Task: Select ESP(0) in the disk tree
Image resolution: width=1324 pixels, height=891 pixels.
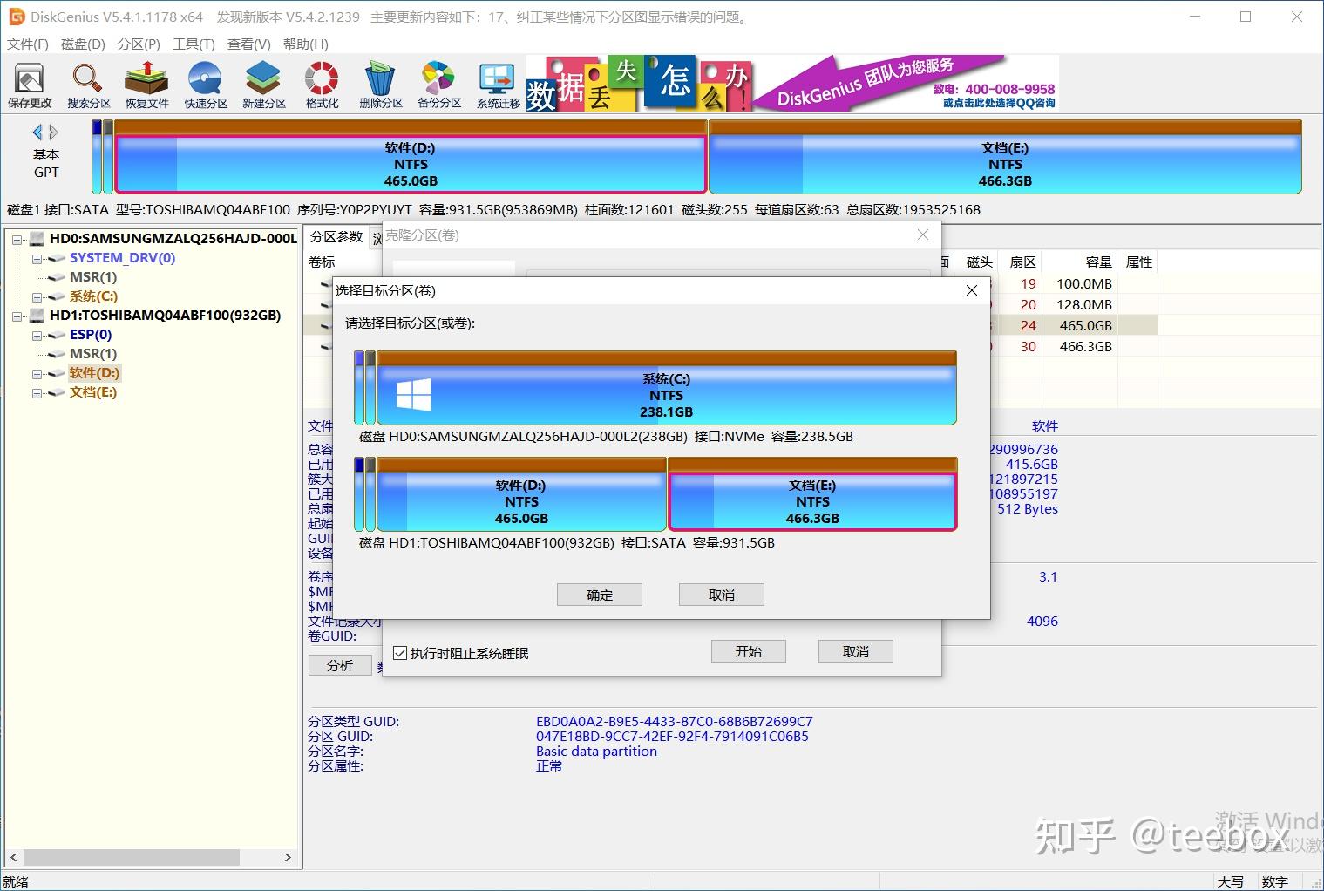Action: 91,335
